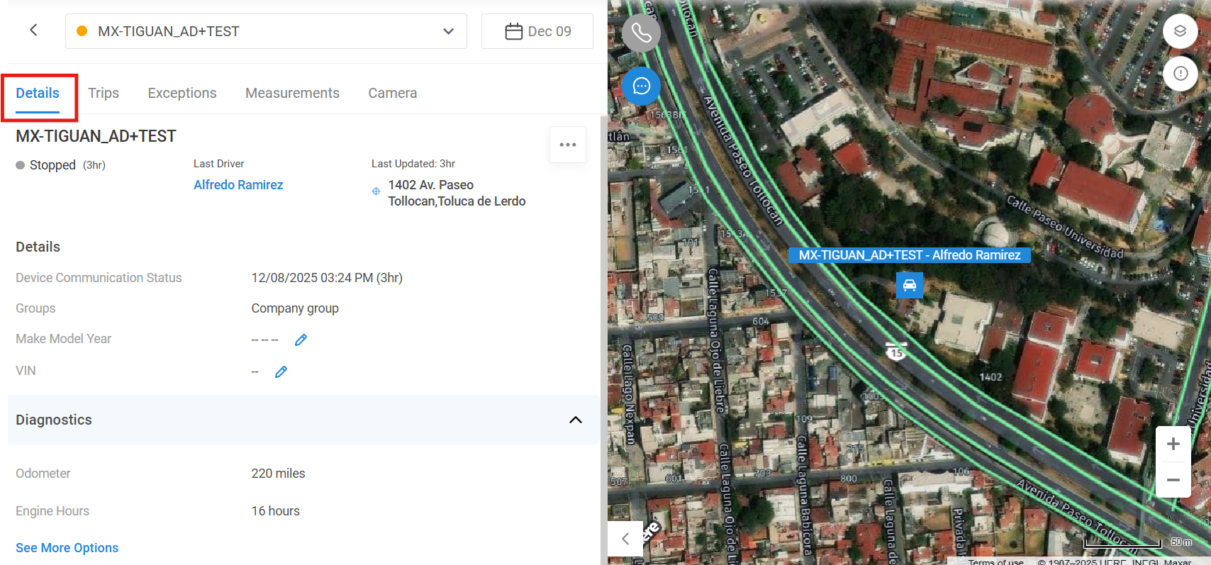
Task: Click the Stopped status text
Action: coord(52,165)
